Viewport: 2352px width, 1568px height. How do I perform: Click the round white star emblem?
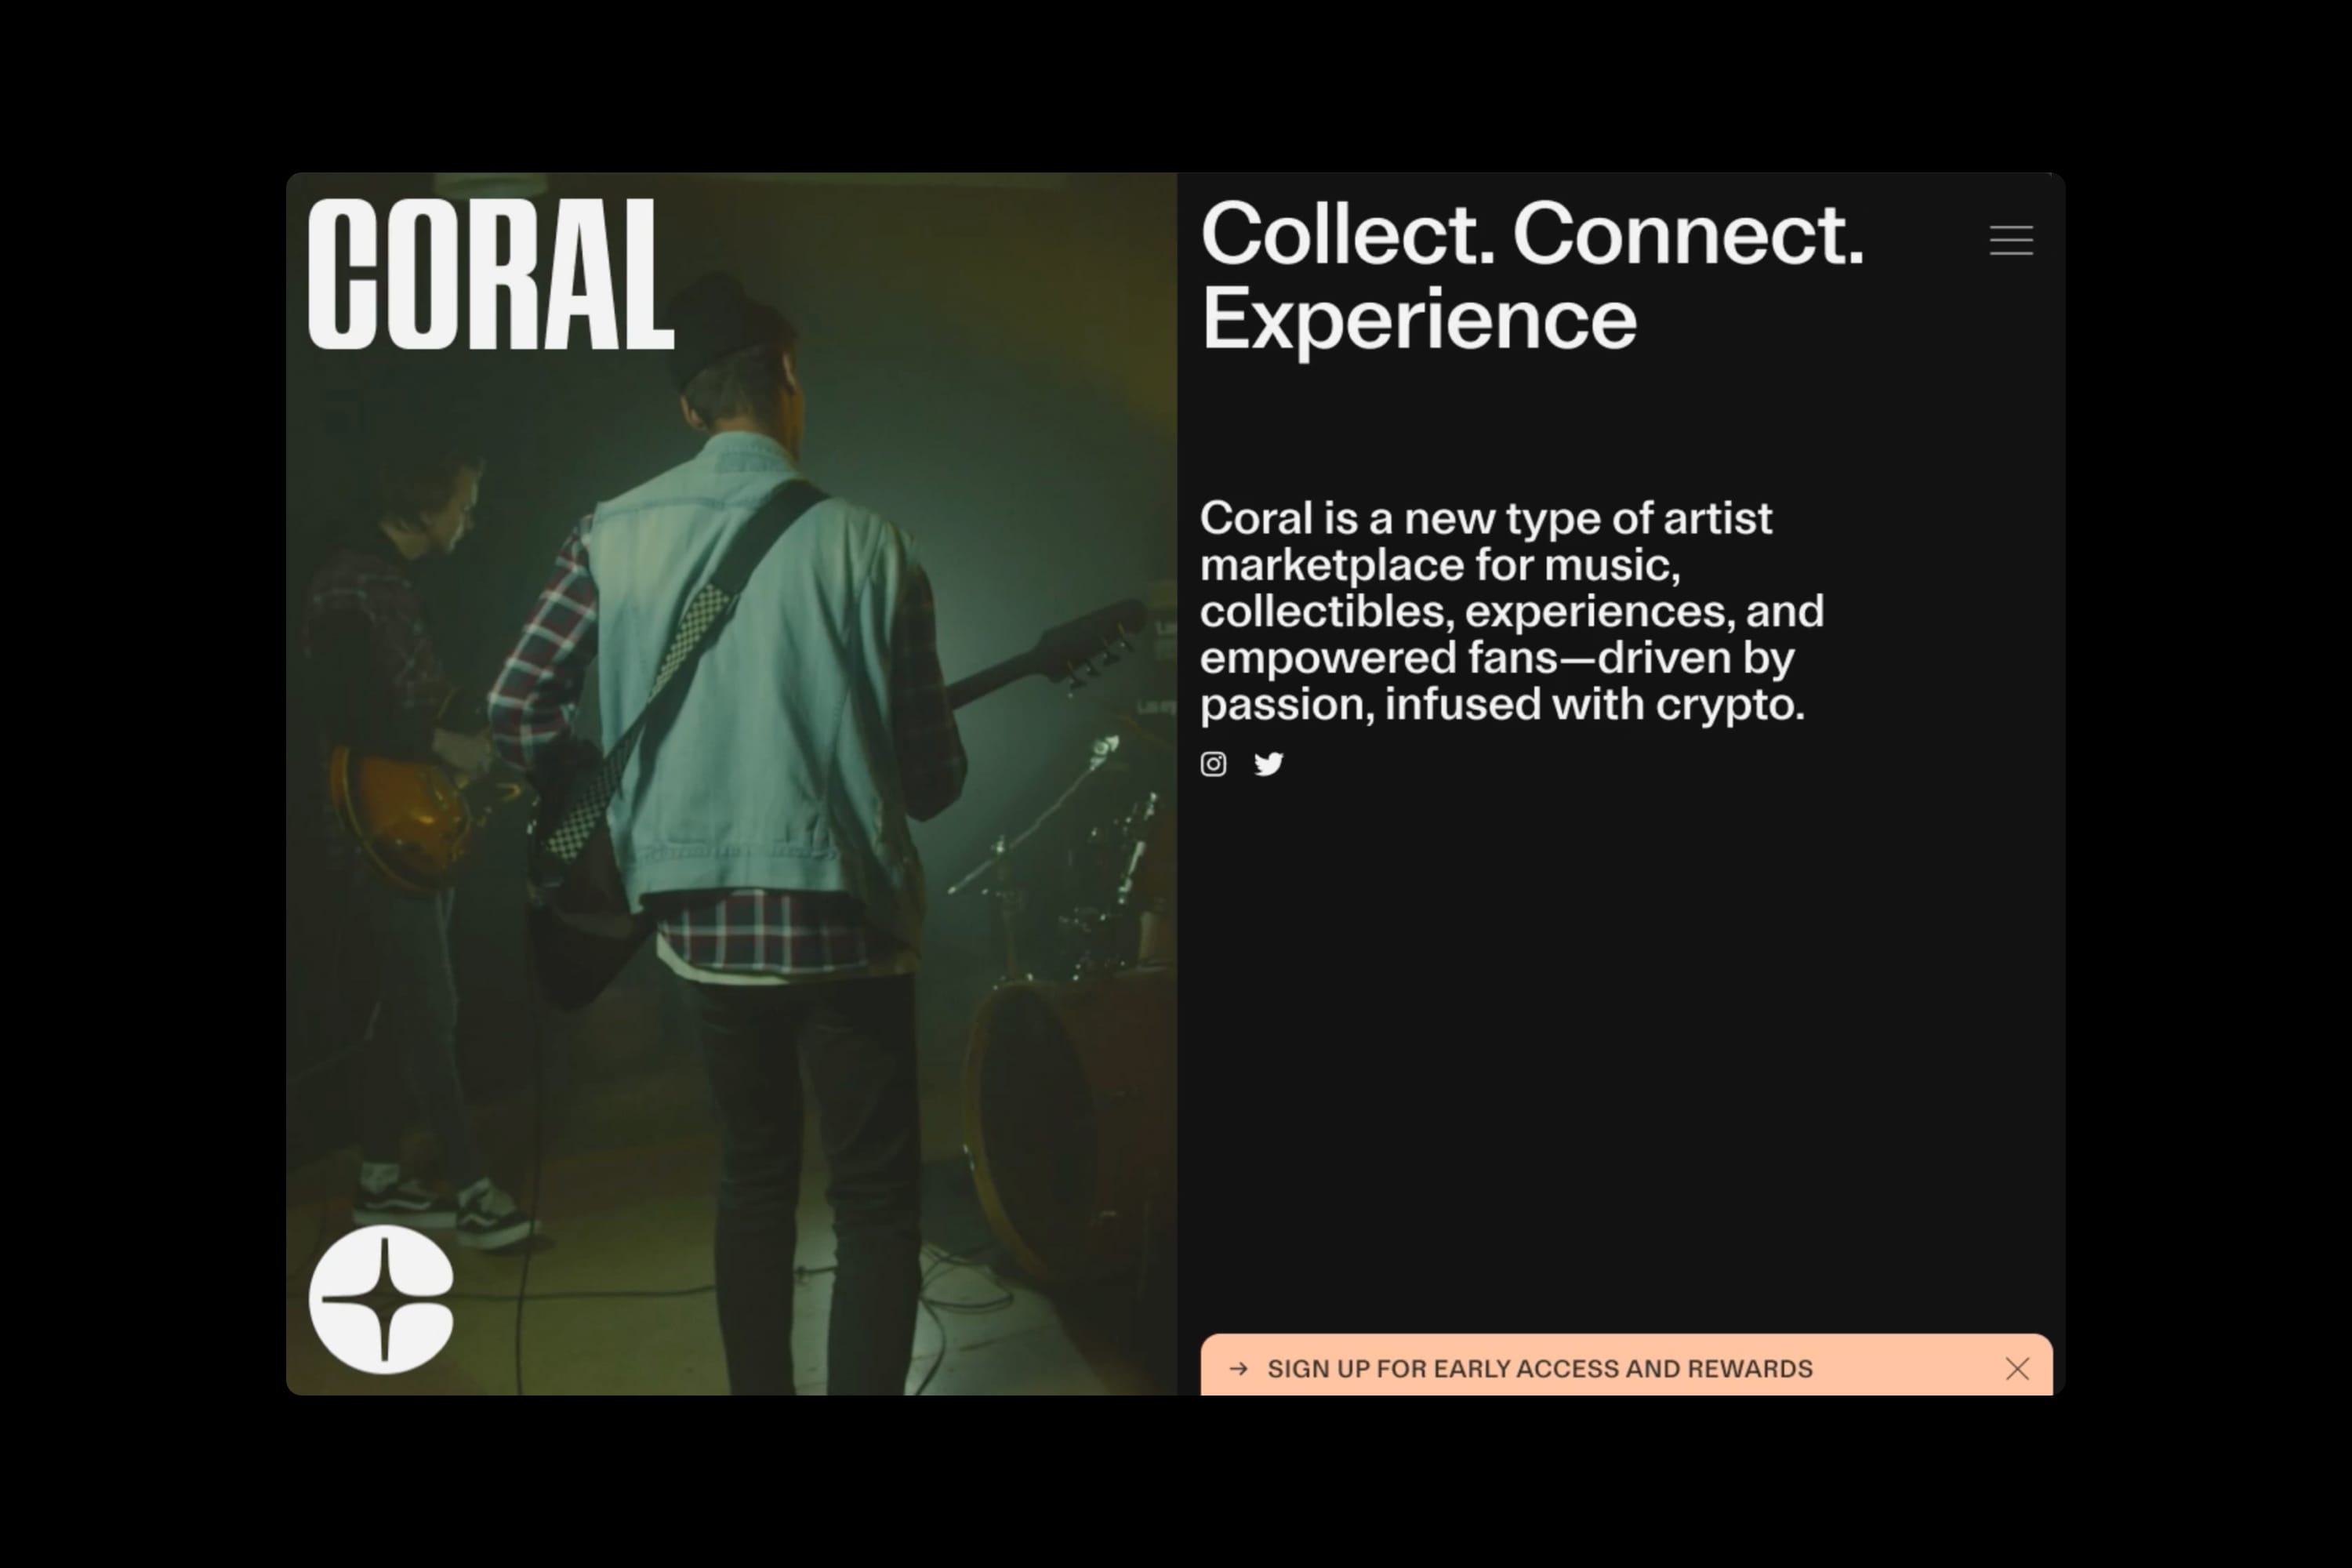click(381, 1299)
